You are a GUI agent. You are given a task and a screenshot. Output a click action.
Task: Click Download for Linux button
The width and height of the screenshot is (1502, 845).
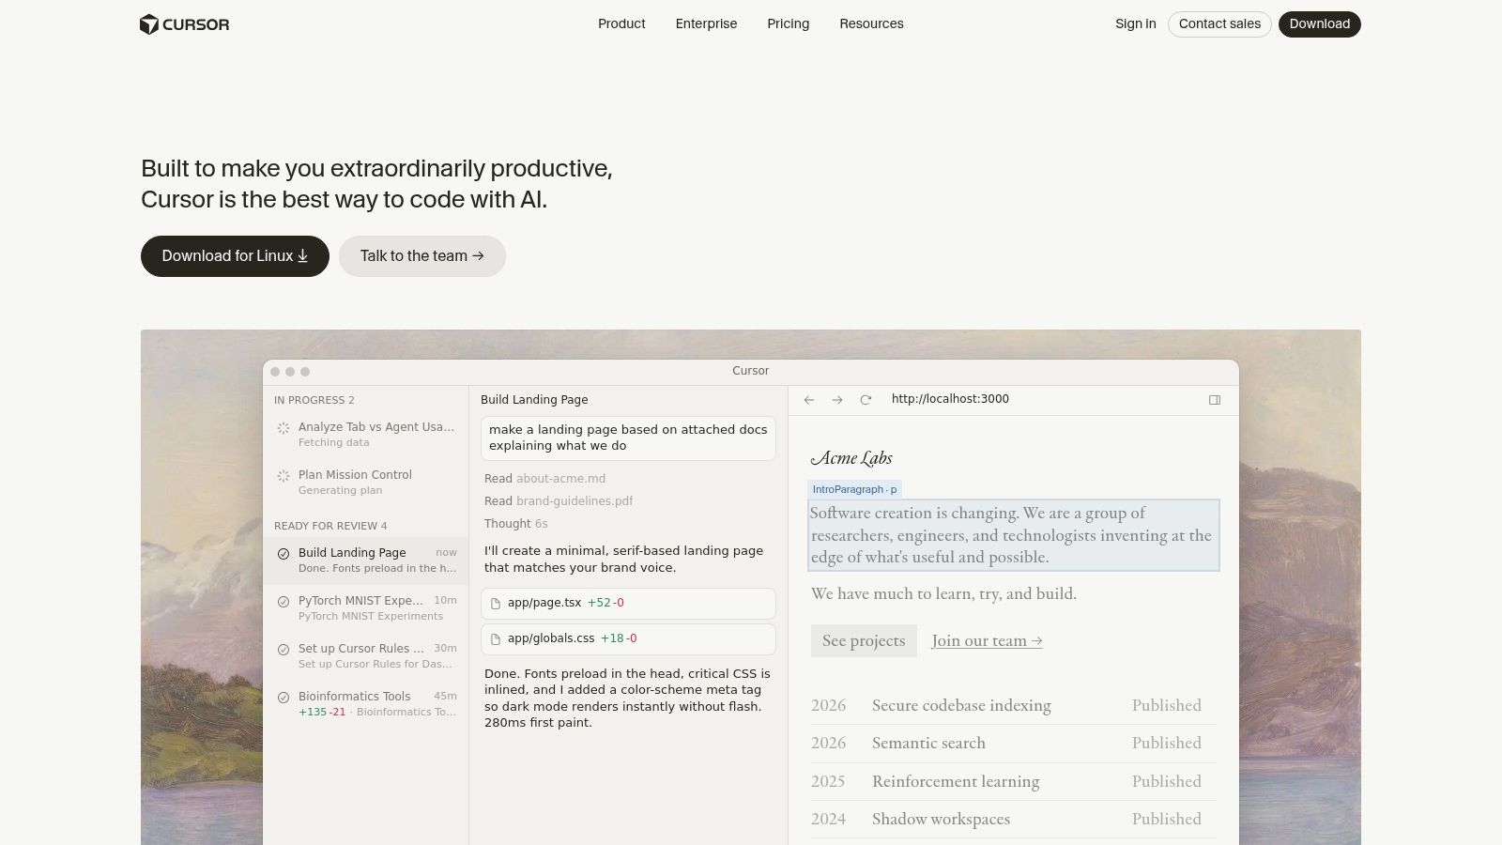[x=235, y=256]
